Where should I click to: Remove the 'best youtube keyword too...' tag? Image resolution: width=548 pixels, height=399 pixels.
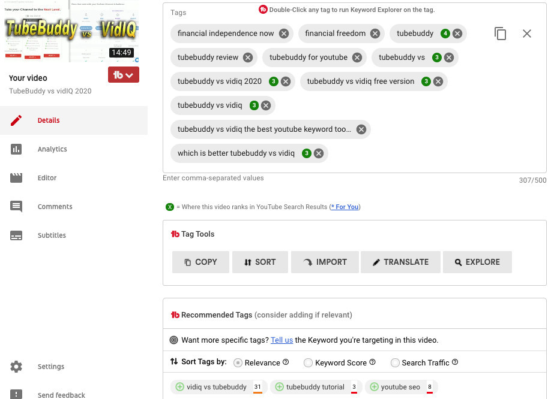tap(361, 129)
